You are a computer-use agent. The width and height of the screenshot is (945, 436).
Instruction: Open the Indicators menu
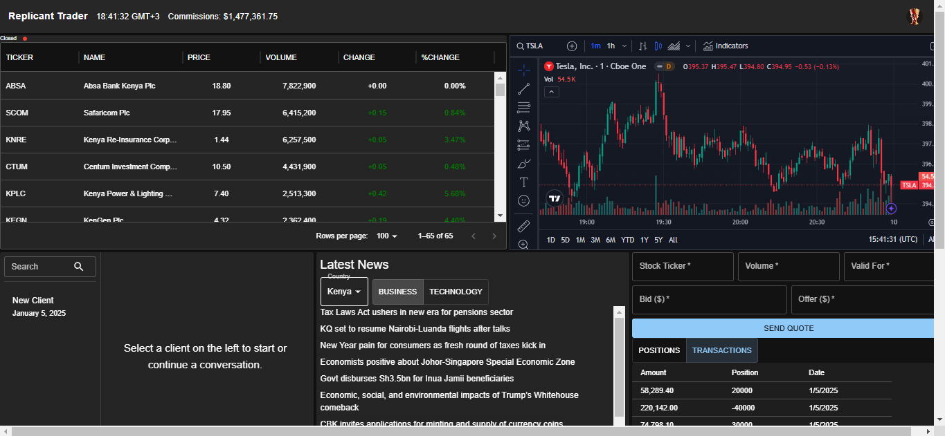click(x=726, y=46)
